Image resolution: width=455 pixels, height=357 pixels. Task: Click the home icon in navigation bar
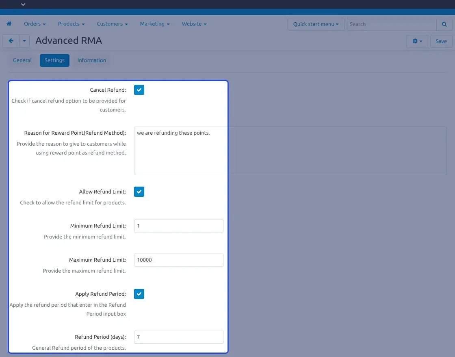coord(9,24)
